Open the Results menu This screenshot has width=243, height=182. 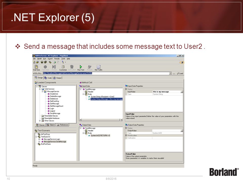coord(57,59)
